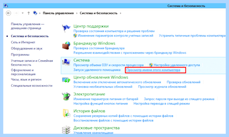Click shield icon beside UAC settings link

(x=75, y=36)
